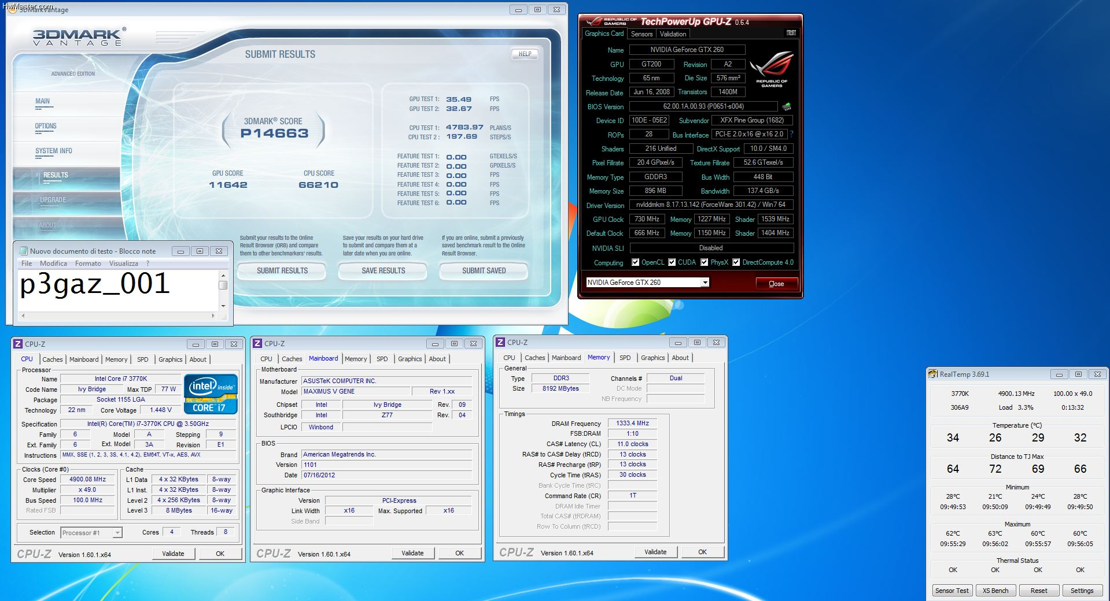The image size is (1110, 601).
Task: Toggle the PhysX checkbox
Action: 705,262
